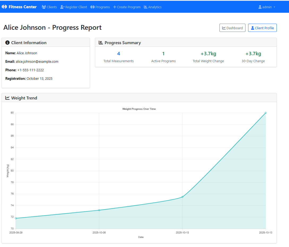Viewport: 289px width, 247px height.
Task: Click the Create Program plus icon
Action: pyautogui.click(x=115, y=7)
